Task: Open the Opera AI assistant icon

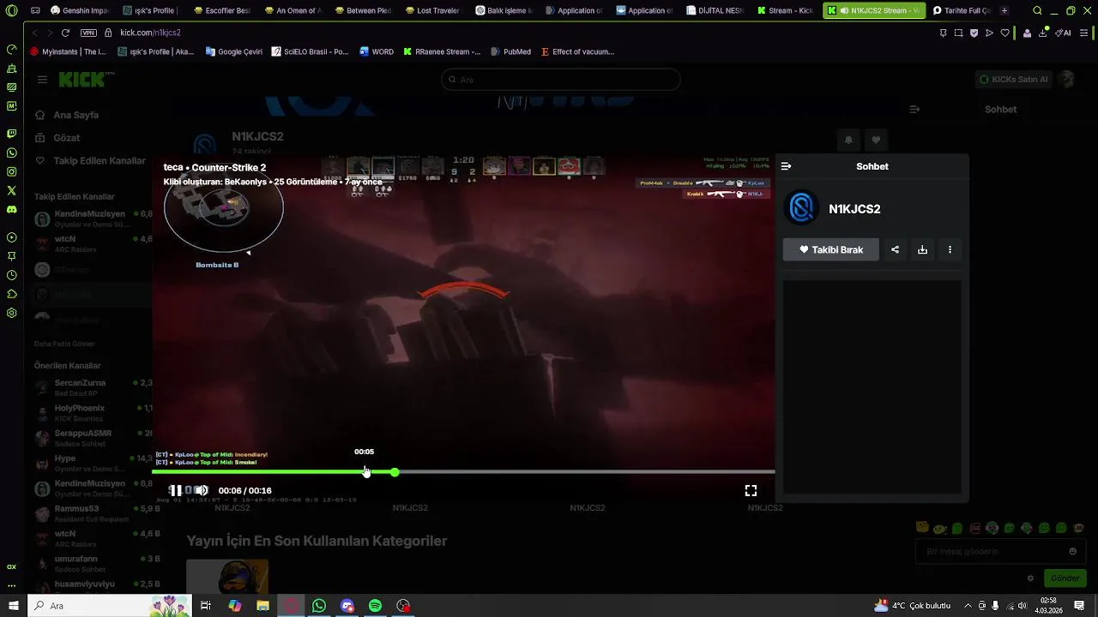Action: pos(1063,33)
